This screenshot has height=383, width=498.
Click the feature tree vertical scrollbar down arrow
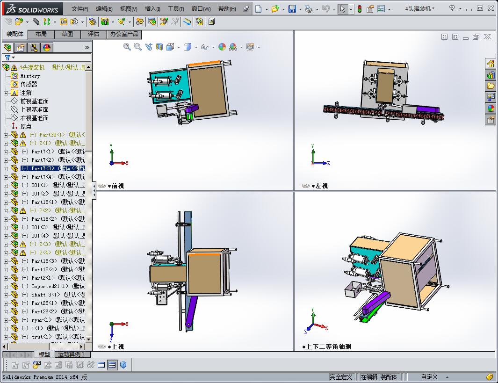[x=88, y=339]
